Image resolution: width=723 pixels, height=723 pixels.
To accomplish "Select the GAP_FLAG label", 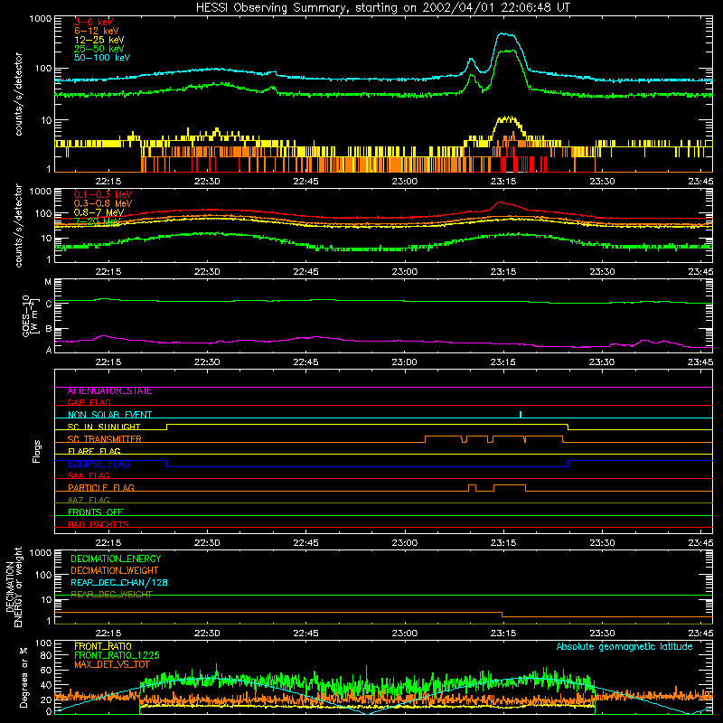I will 89,402.
